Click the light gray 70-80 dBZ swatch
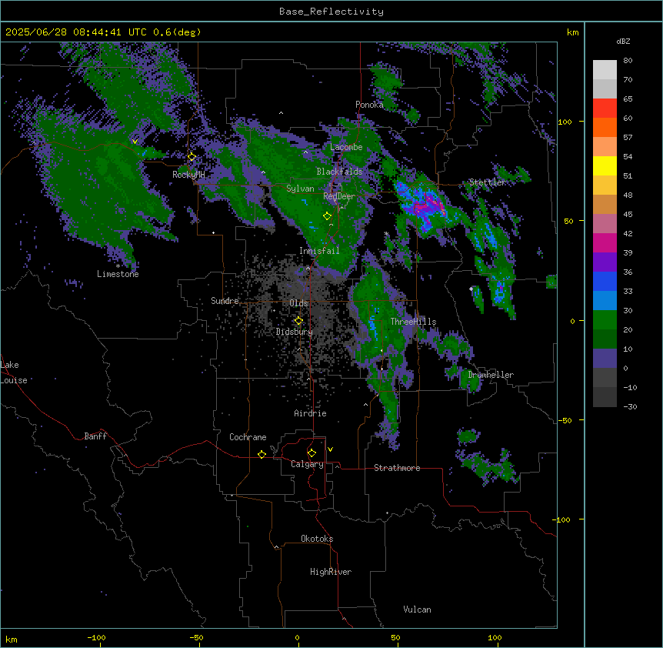This screenshot has width=663, height=648. pyautogui.click(x=605, y=70)
